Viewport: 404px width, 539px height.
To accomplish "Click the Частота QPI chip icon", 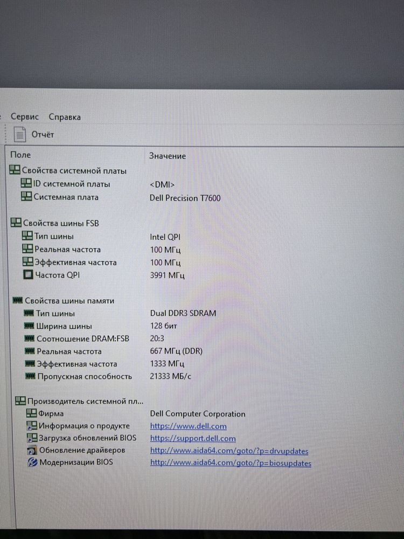I will [28, 274].
